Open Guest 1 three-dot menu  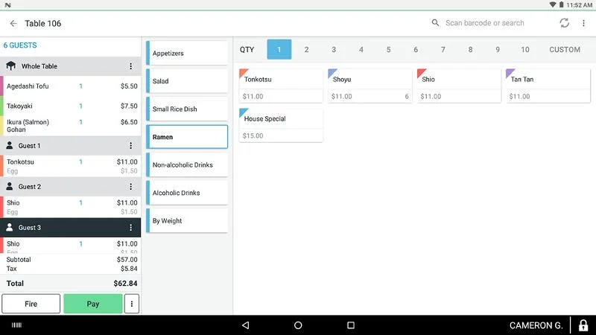130,146
